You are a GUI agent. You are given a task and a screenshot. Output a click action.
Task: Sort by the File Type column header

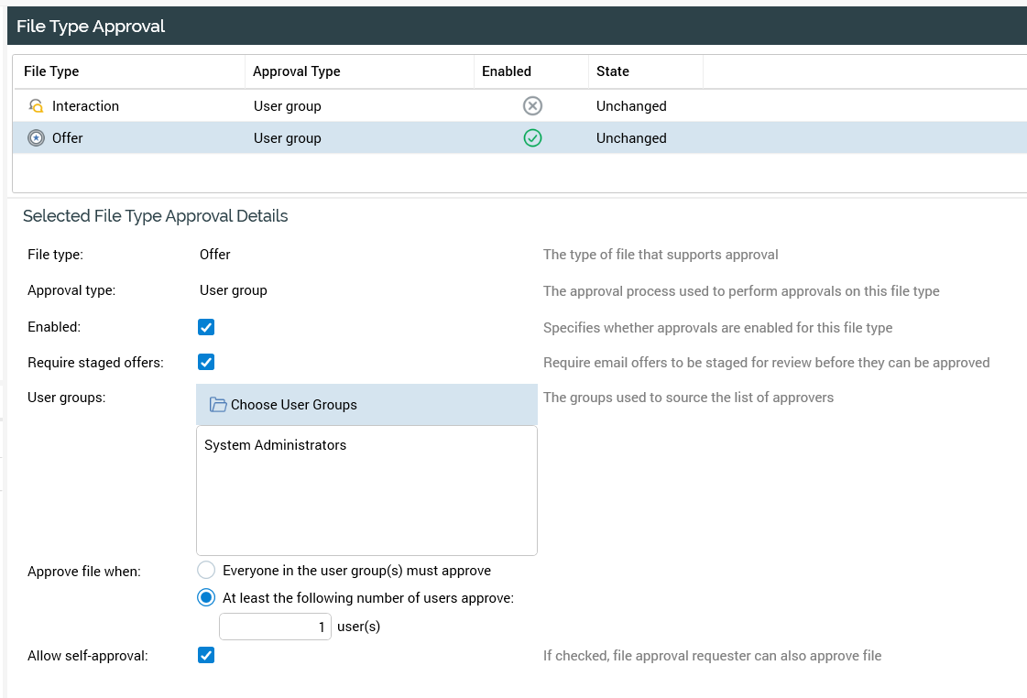pos(51,71)
